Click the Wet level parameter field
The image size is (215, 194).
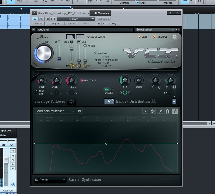[x=85, y=30]
